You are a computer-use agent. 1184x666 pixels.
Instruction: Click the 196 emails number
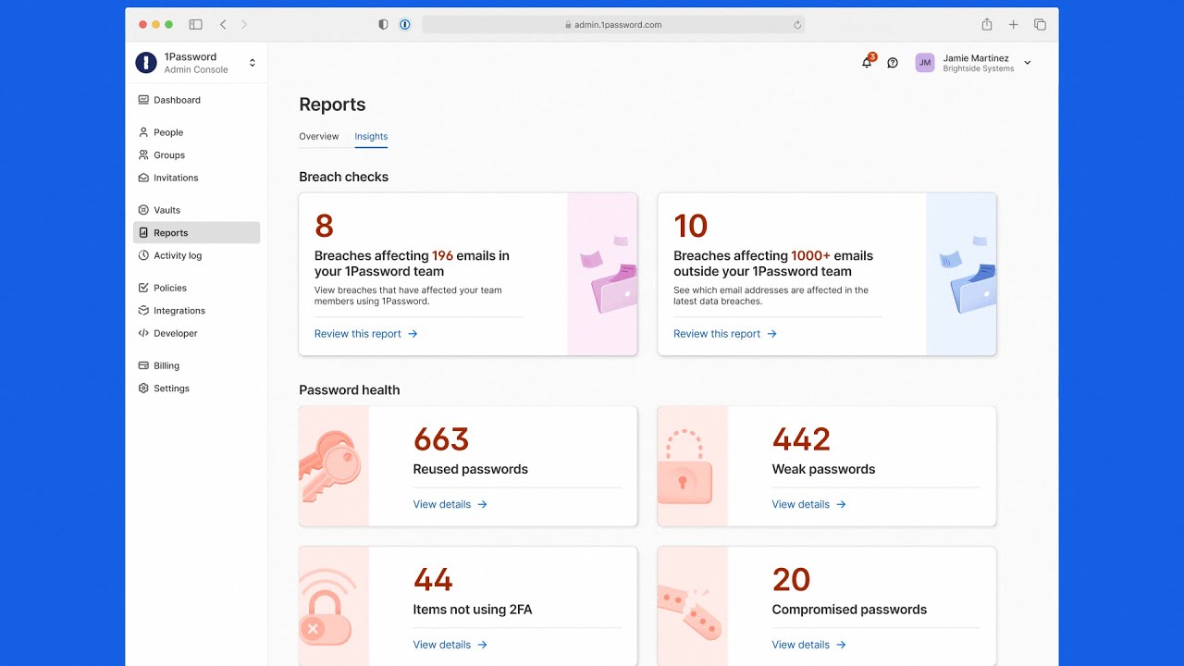click(x=442, y=255)
